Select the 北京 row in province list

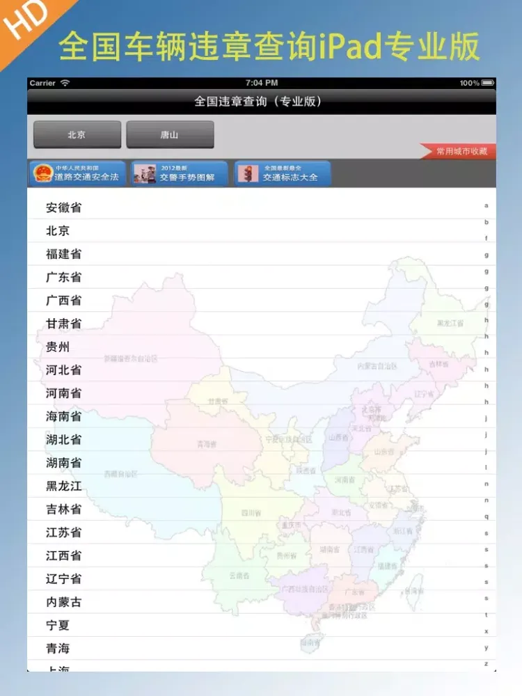[262, 230]
